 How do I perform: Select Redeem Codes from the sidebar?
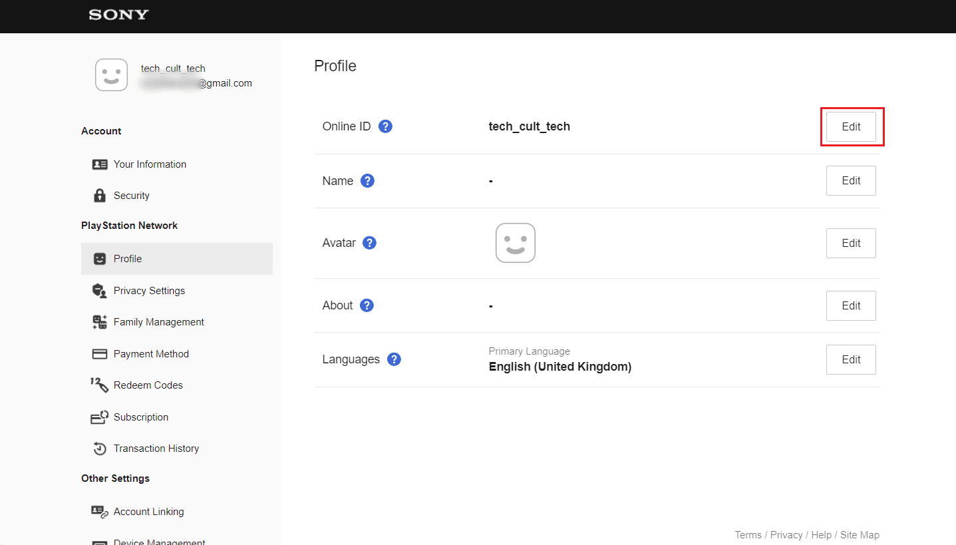pos(148,385)
